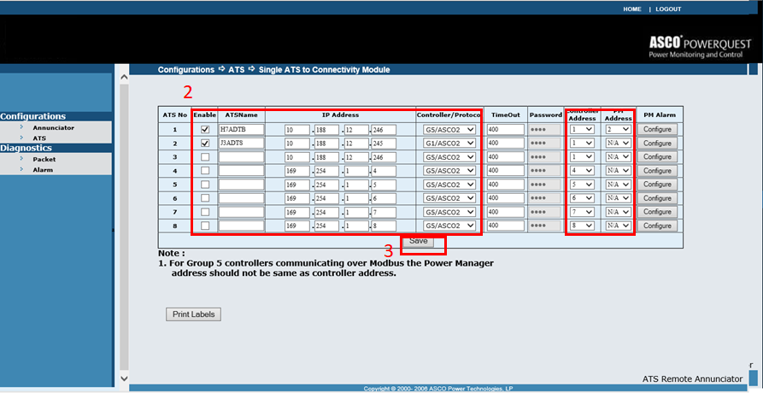Click TimeOut field for ATS 1

click(x=506, y=130)
